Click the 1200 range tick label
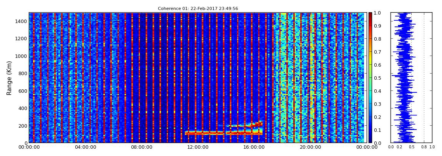The image size is (442, 156). click(21, 38)
